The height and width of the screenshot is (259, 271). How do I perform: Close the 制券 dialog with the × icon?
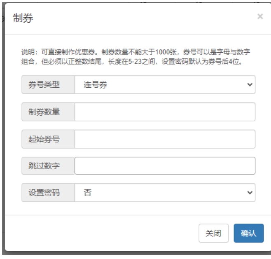[260, 16]
